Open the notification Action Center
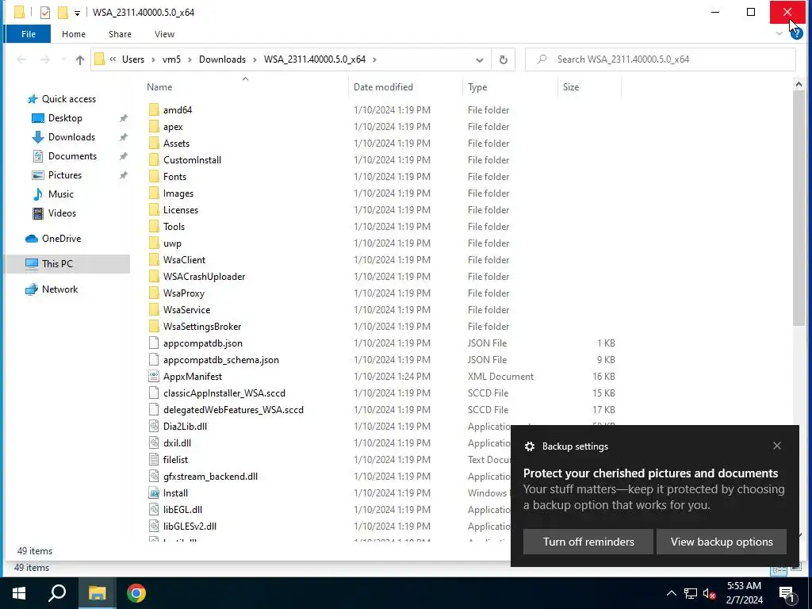 [x=787, y=593]
